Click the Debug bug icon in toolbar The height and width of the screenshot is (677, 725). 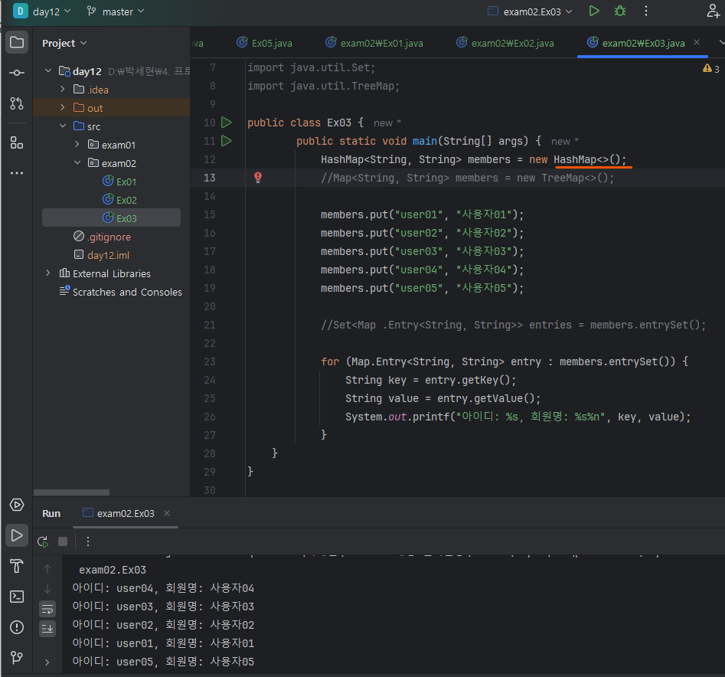[619, 11]
